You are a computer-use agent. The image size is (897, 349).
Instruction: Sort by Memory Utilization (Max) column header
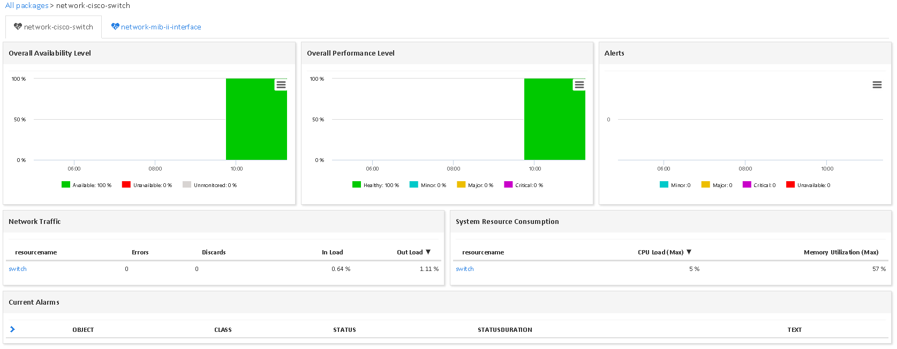(x=841, y=252)
